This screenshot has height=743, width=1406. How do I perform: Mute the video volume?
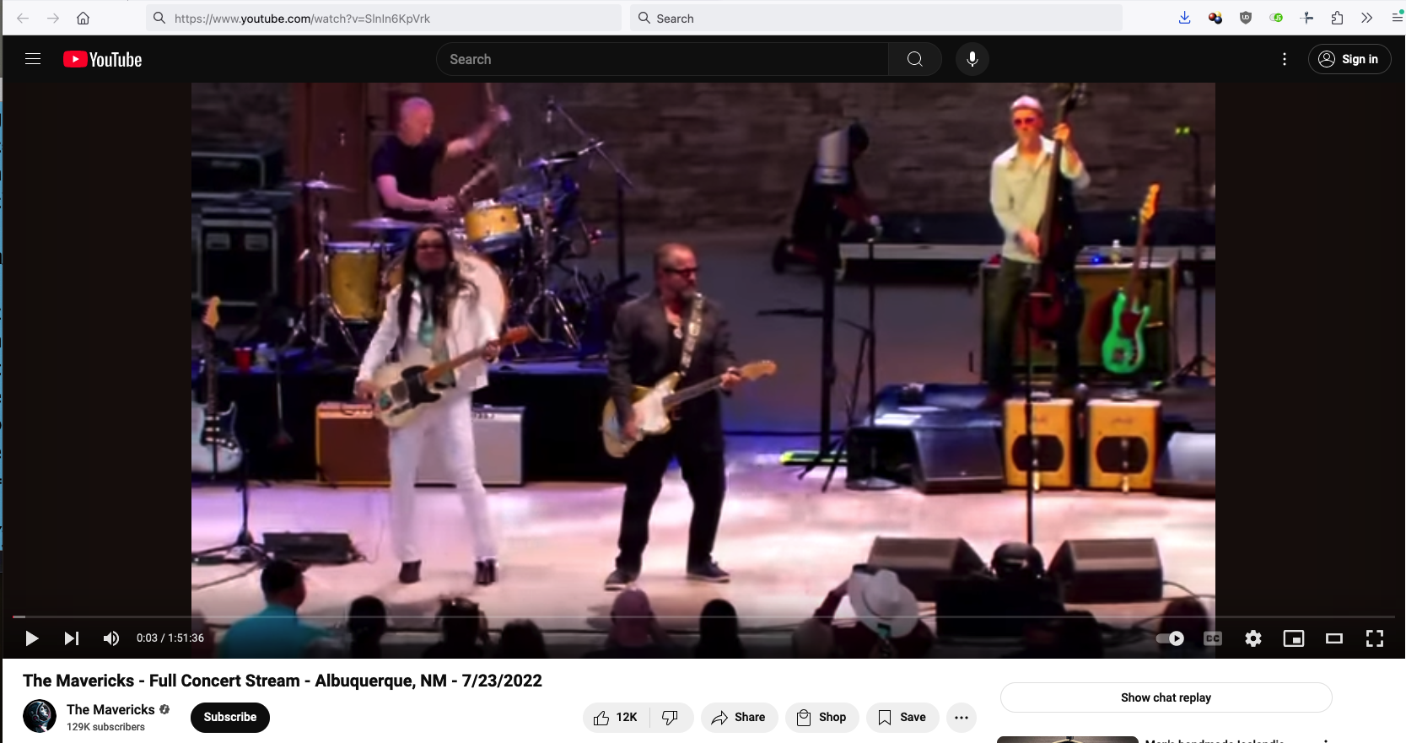point(111,638)
